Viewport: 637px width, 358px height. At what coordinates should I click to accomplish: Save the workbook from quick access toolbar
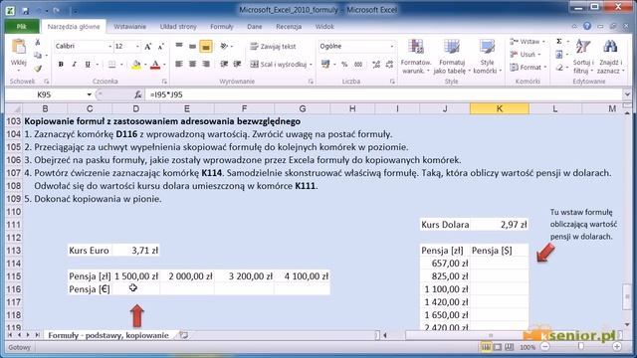coord(25,11)
